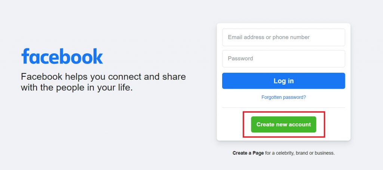This screenshot has height=170, width=383.
Task: Click the blue facebook wordmark logo
Action: point(62,56)
